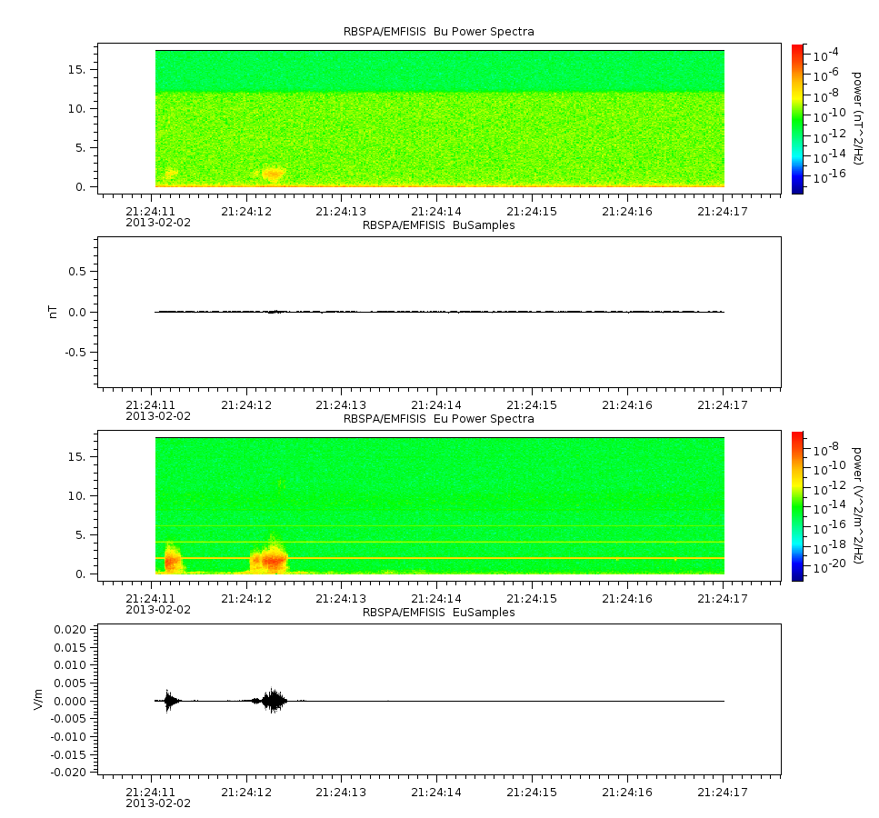Click the orange emission patch in Bu spectrogram

pos(273,175)
